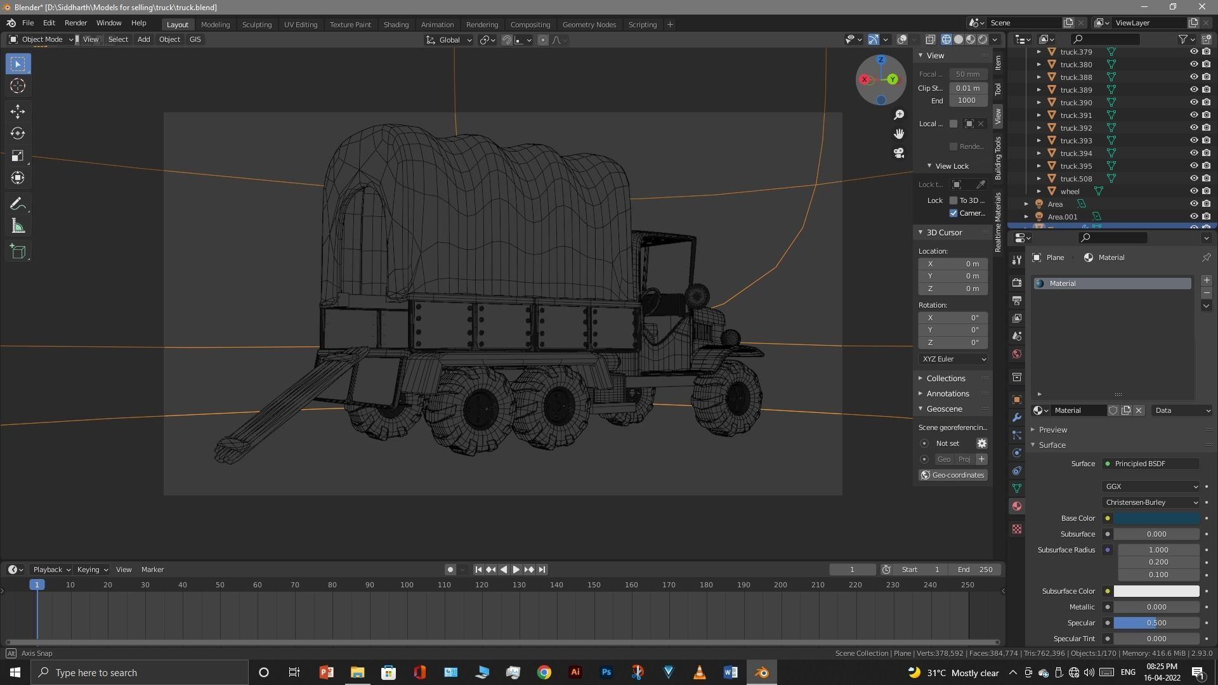The height and width of the screenshot is (685, 1218).
Task: Select the Add Cube tool
Action: (18, 252)
